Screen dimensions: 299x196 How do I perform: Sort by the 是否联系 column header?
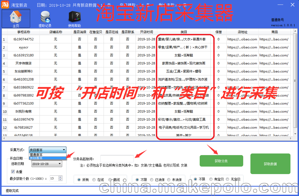pyautogui.click(x=128, y=32)
